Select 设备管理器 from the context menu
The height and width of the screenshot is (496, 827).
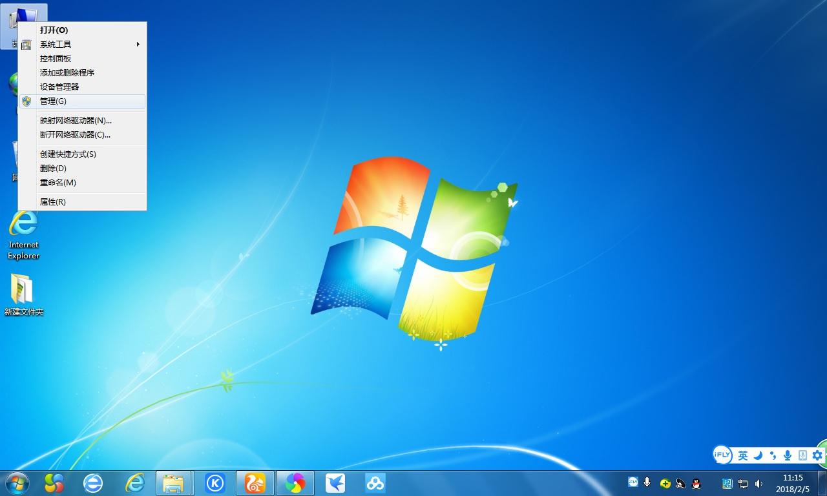82,87
